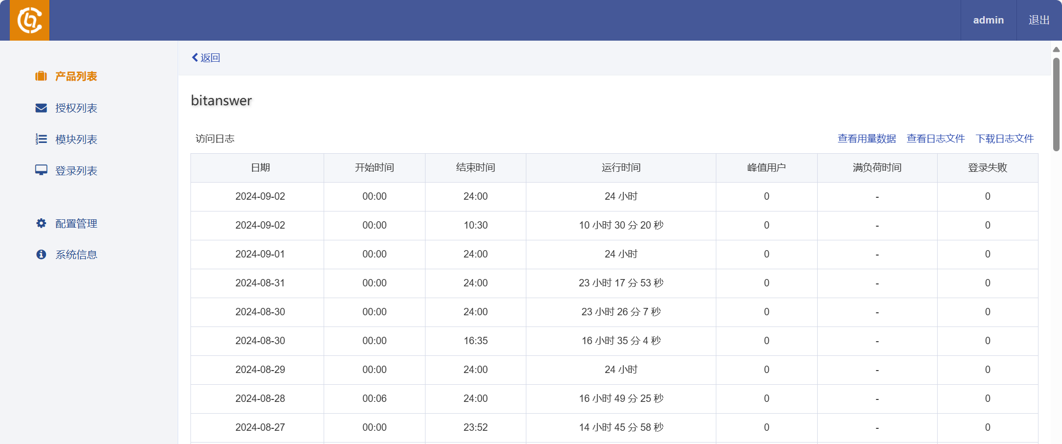
Task: Click the 访问日志 section label
Action: [215, 139]
